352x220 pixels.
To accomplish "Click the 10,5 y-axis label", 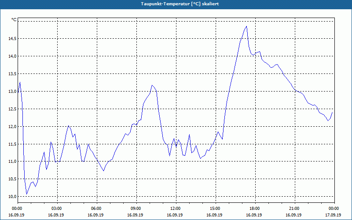I will [x=13, y=179].
